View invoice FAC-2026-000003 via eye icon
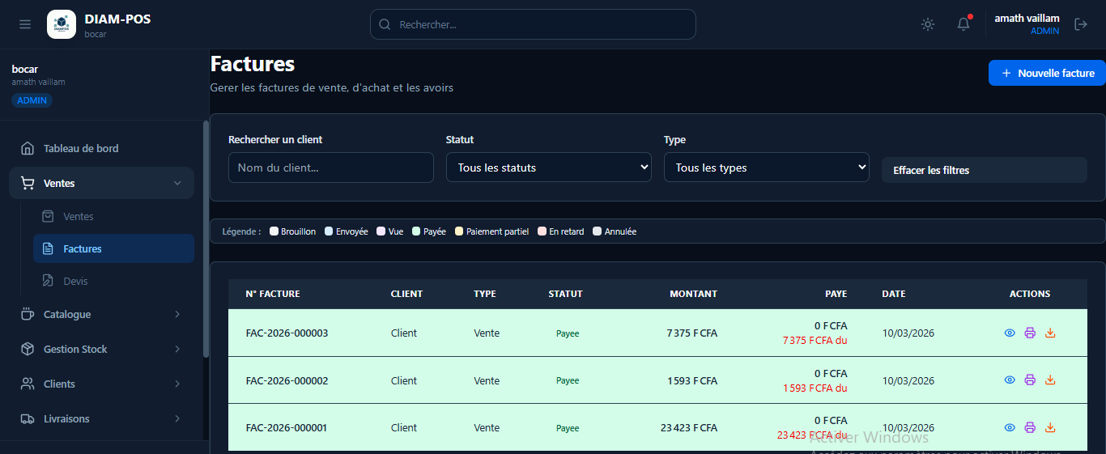 [x=1010, y=333]
